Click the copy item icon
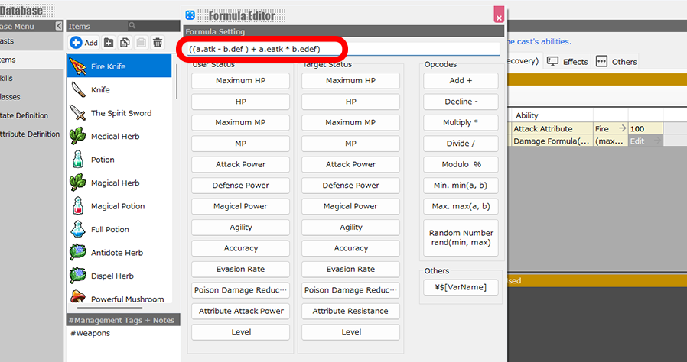The height and width of the screenshot is (362, 687). (125, 43)
